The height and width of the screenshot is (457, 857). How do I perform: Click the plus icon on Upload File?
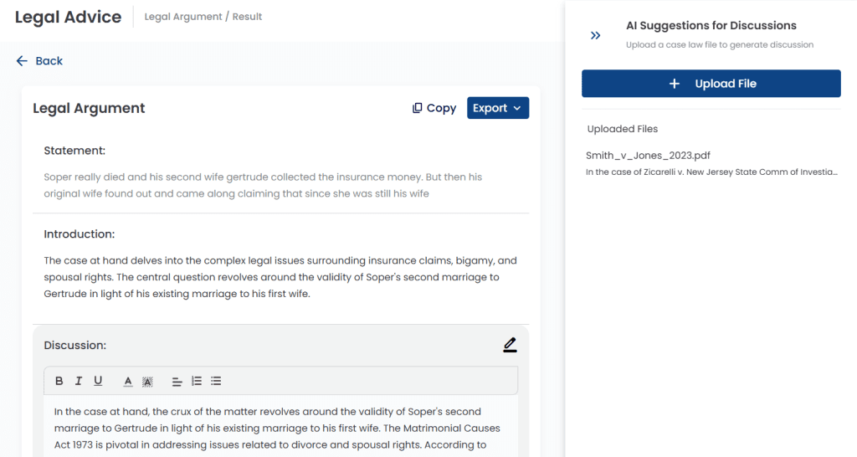click(675, 84)
